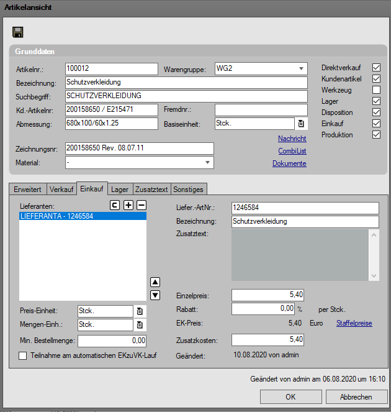
Task: Cancel with the Abbrechen button
Action: coord(356,396)
